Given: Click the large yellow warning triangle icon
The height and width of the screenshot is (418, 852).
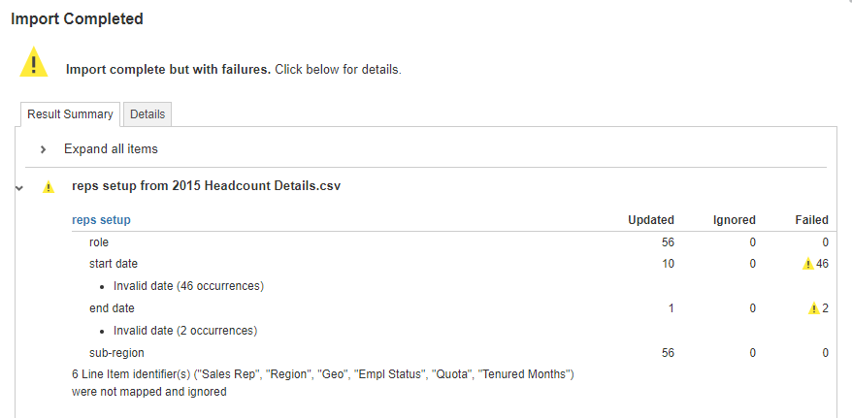Looking at the screenshot, I should click(x=34, y=62).
